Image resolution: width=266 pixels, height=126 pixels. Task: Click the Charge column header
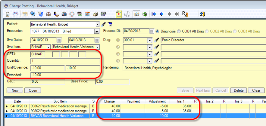(109, 101)
